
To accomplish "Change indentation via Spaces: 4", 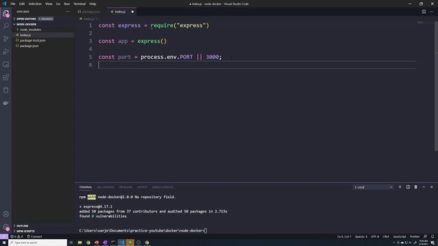I will 361,236.
